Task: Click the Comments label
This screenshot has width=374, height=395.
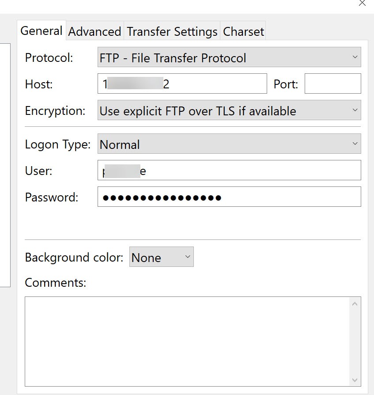Action: [55, 282]
